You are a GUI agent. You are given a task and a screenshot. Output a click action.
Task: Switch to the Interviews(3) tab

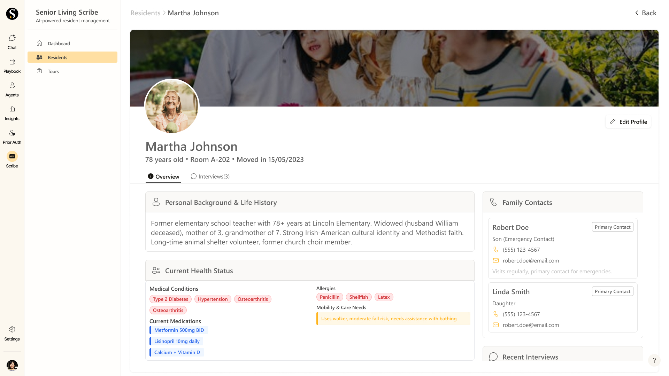210,177
